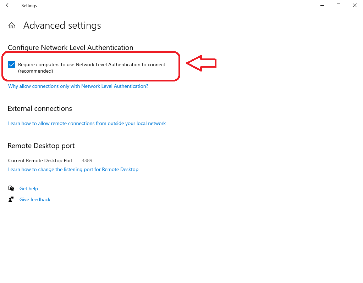Click the Home icon beside Advanced settings
363x283 pixels.
tap(12, 26)
